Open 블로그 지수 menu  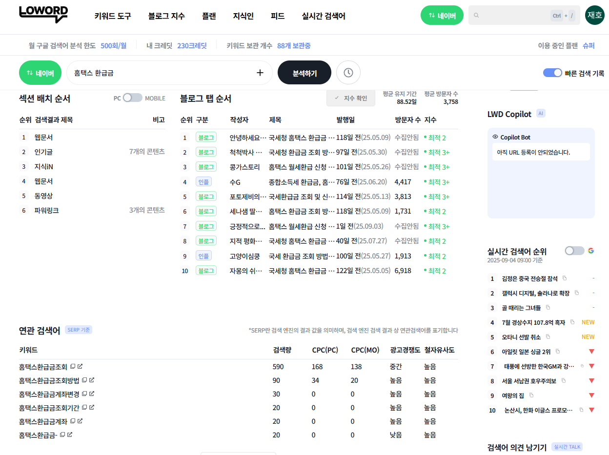pos(166,16)
